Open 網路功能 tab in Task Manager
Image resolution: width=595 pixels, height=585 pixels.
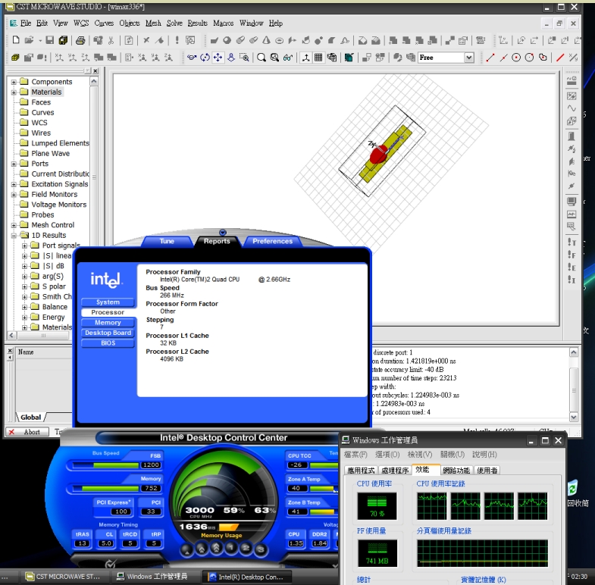456,471
